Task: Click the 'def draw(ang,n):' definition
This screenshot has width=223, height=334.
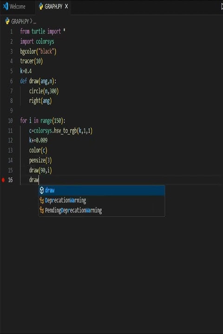Action: coord(38,81)
